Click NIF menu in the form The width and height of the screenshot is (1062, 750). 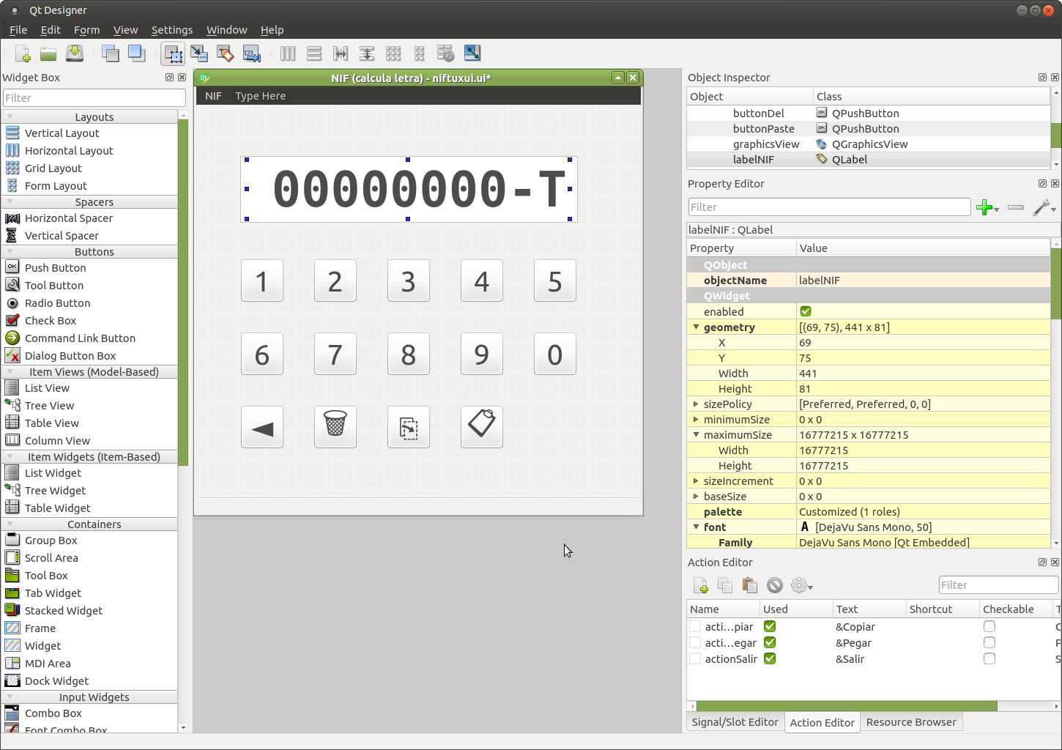pos(213,96)
